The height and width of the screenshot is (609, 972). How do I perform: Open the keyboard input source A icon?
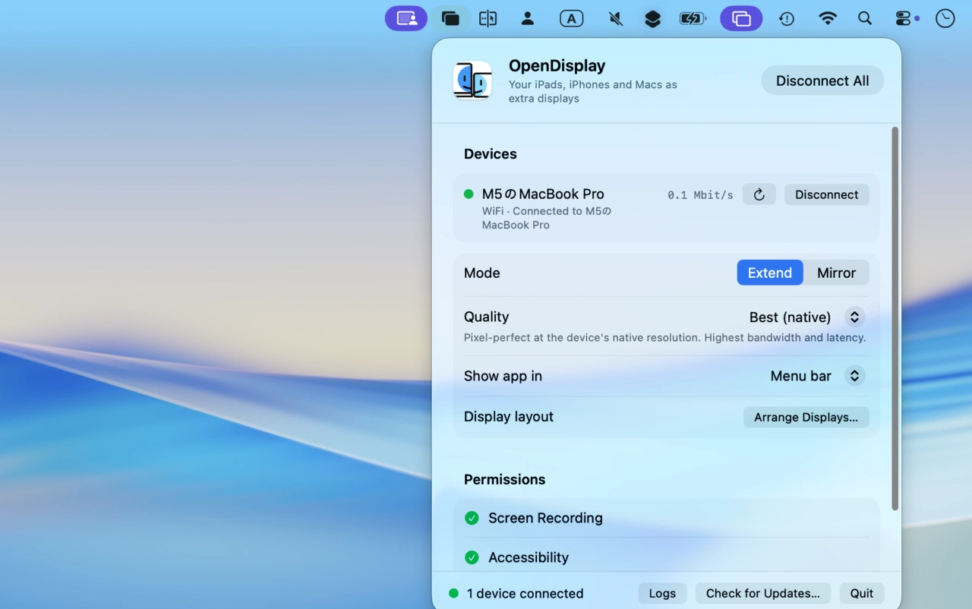(572, 18)
